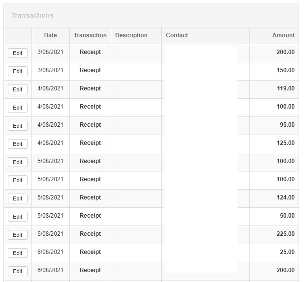Select the Receipt cell in the 95.00 row

90,125
